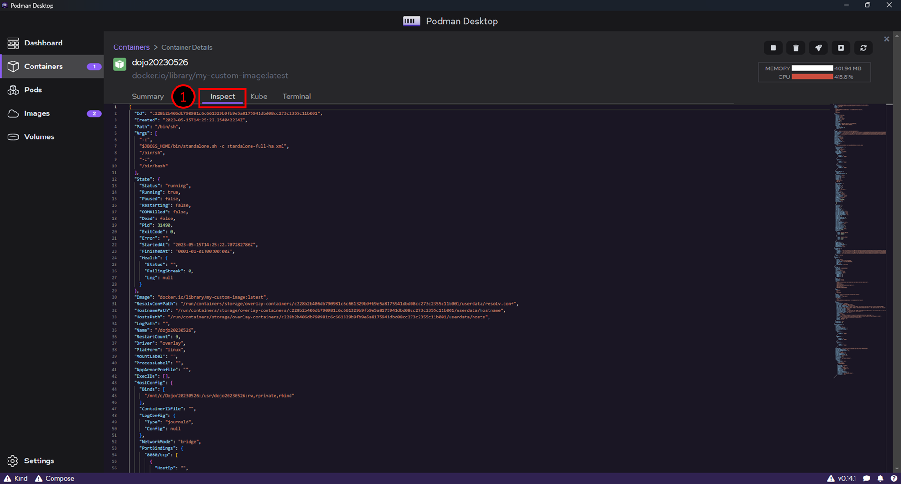Viewport: 901px width, 484px height.
Task: Click the "8080/tcp" port binding line
Action: pos(161,455)
